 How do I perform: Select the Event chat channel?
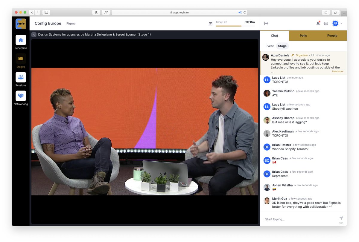click(270, 46)
